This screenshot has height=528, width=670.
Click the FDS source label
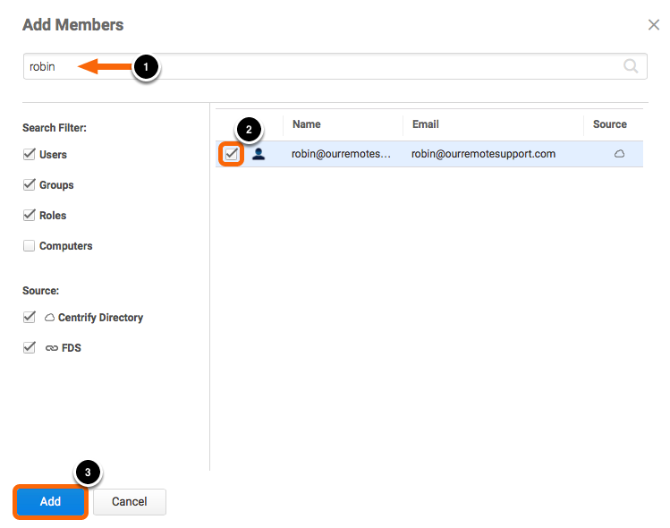tap(71, 348)
